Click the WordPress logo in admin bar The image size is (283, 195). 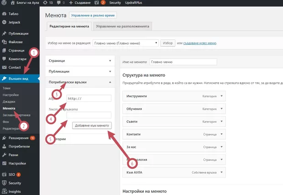[4, 3]
